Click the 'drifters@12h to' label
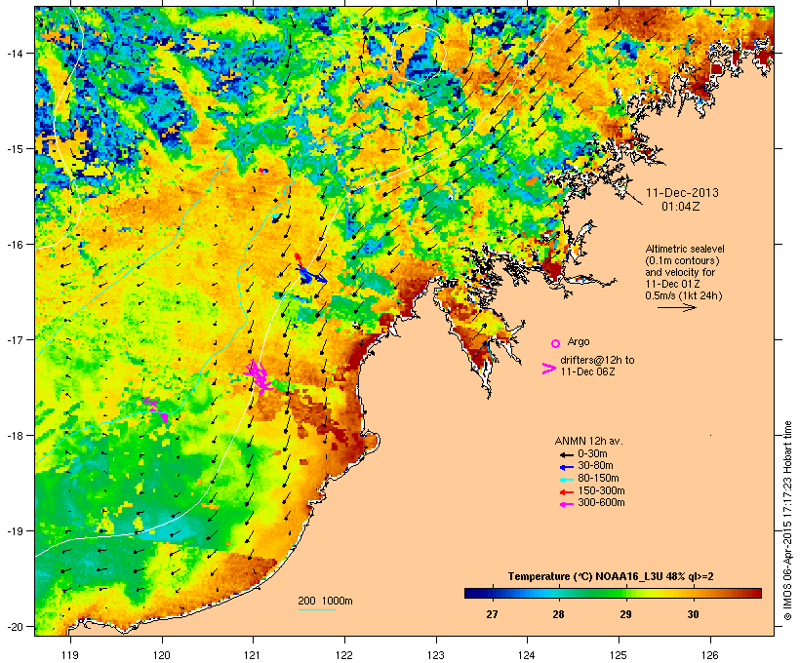Screen dimensions: 800x663 click(x=597, y=360)
